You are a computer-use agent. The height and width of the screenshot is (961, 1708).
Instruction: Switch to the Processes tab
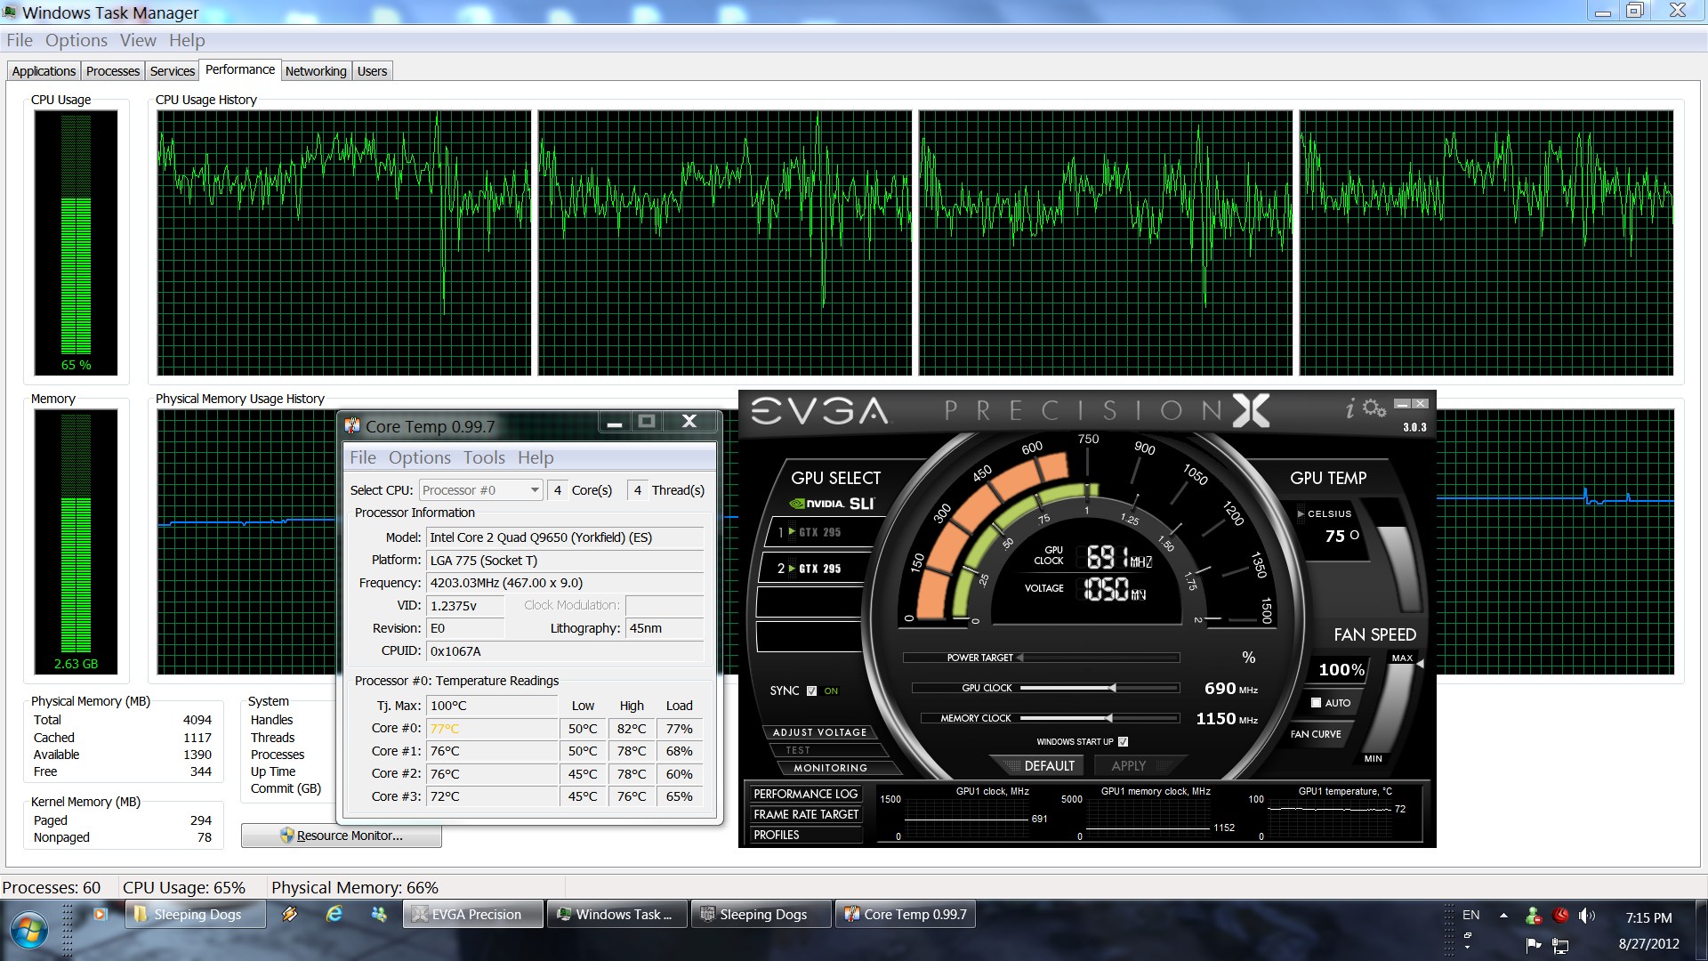[113, 71]
